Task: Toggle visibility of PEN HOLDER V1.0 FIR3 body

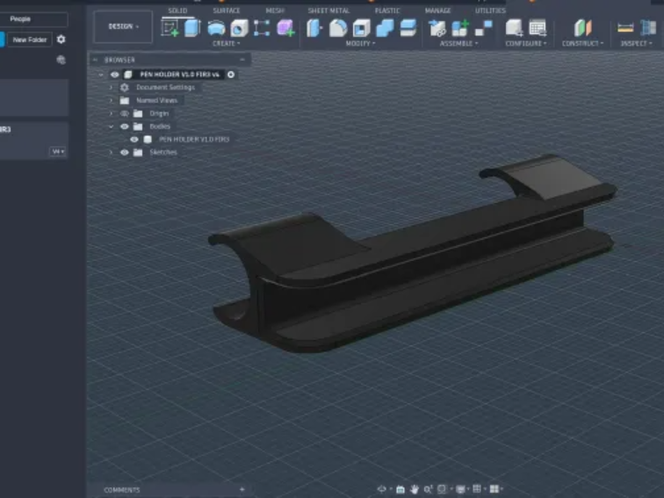Action: [x=134, y=140]
